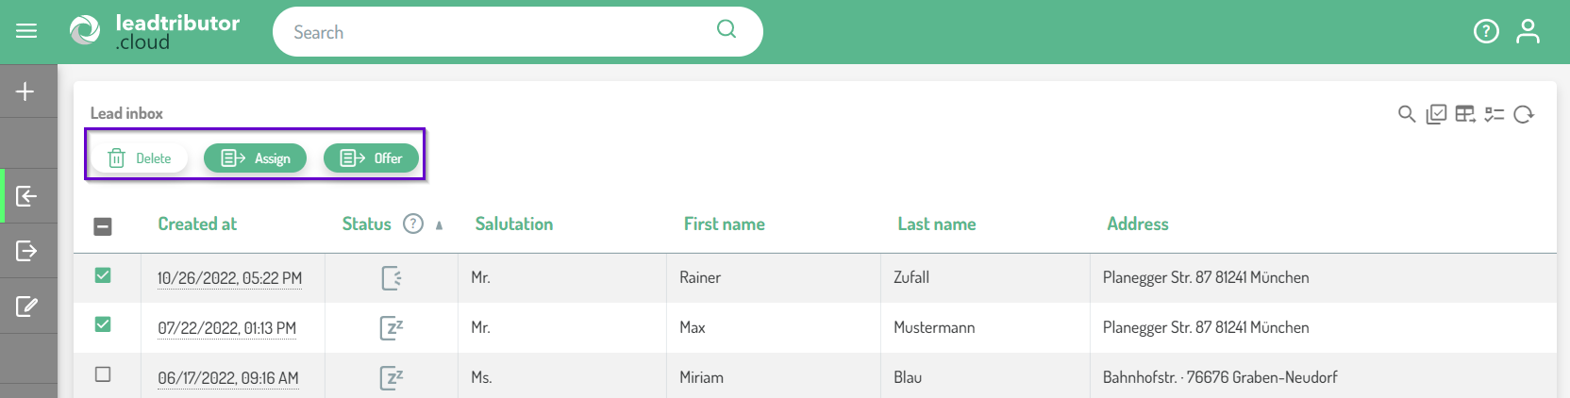The image size is (1570, 398).
Task: Sort by Created at column header
Action: 197,224
